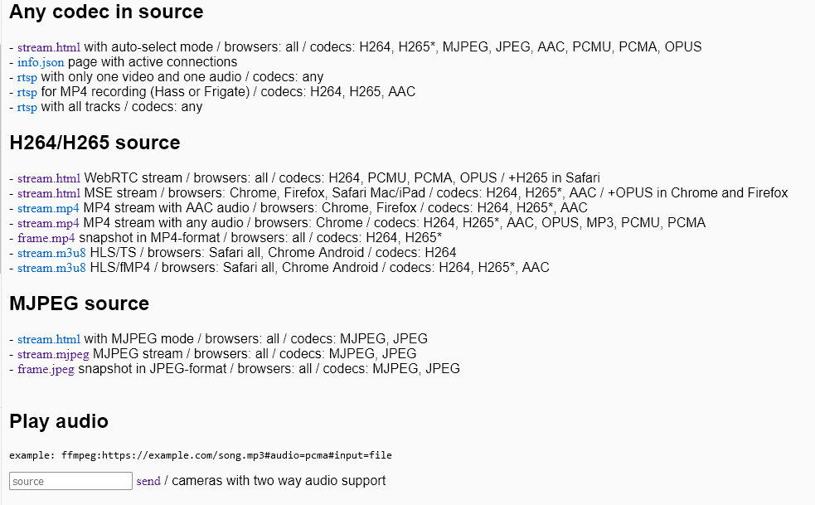The image size is (815, 505).
Task: Click the Play audio section heading
Action: 57,421
